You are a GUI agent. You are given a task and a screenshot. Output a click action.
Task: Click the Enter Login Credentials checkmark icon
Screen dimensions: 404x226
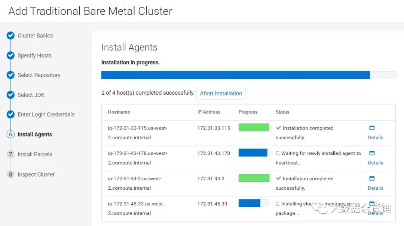(10, 114)
